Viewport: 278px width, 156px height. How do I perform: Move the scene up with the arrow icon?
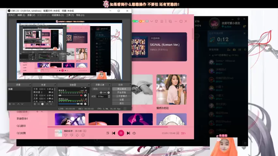click(x=18, y=104)
